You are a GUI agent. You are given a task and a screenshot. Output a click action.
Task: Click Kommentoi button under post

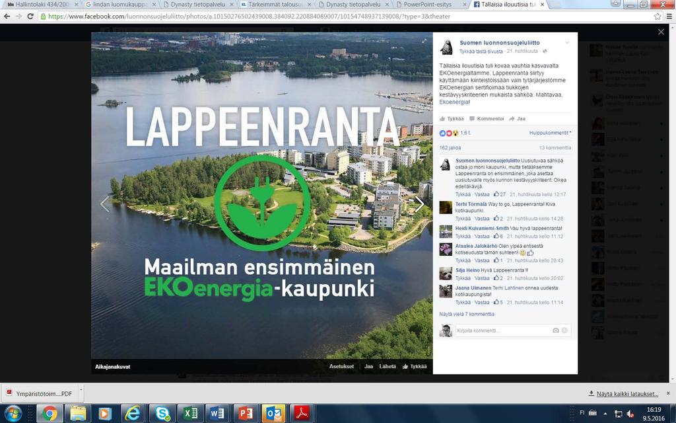487,119
